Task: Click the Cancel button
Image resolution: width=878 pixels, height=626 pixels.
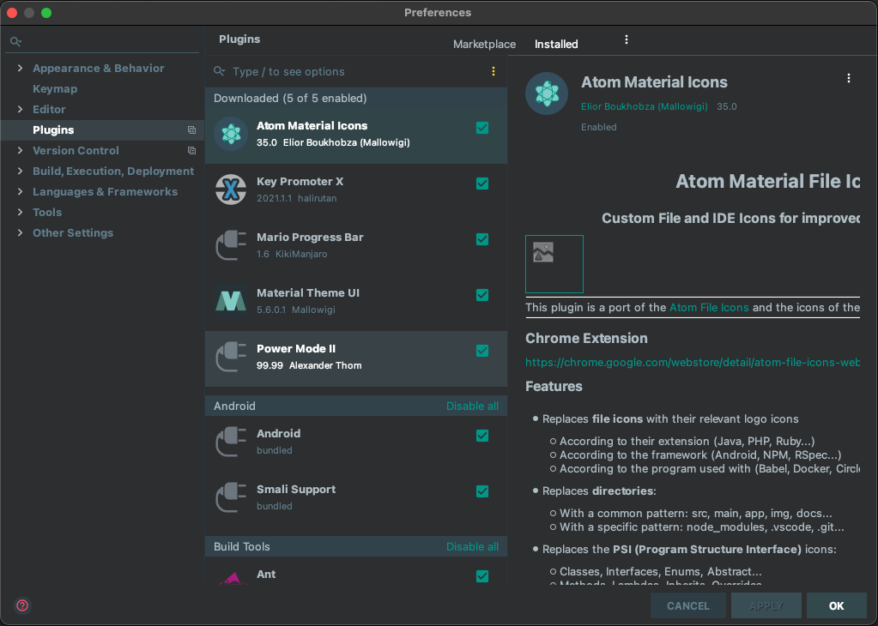Action: coord(687,606)
